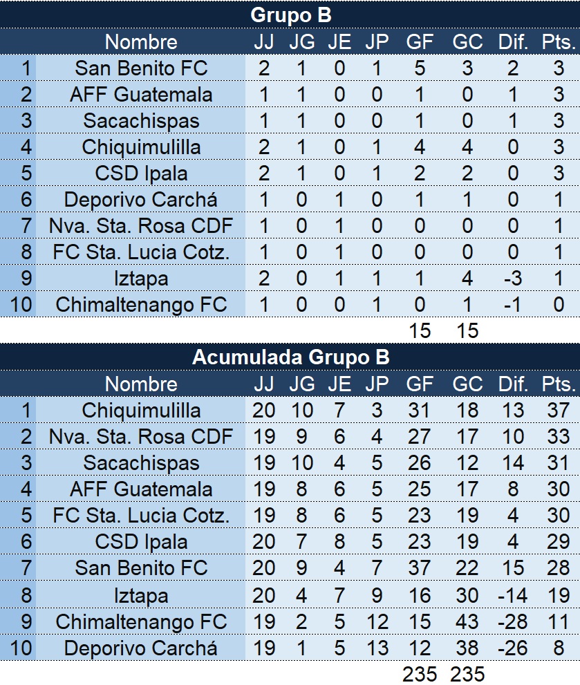Select San Benito FC's 37 goals-for cell
The width and height of the screenshot is (580, 685).
coord(420,568)
